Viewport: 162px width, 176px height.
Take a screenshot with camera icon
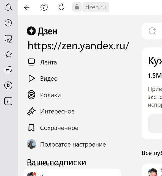[9, 39]
